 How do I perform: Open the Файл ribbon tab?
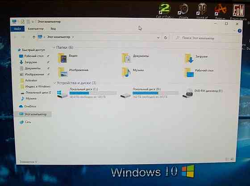[17, 29]
